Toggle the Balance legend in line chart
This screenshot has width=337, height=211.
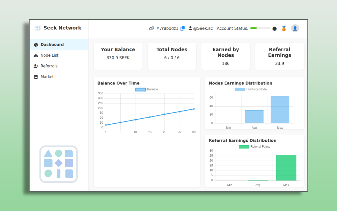141,89
